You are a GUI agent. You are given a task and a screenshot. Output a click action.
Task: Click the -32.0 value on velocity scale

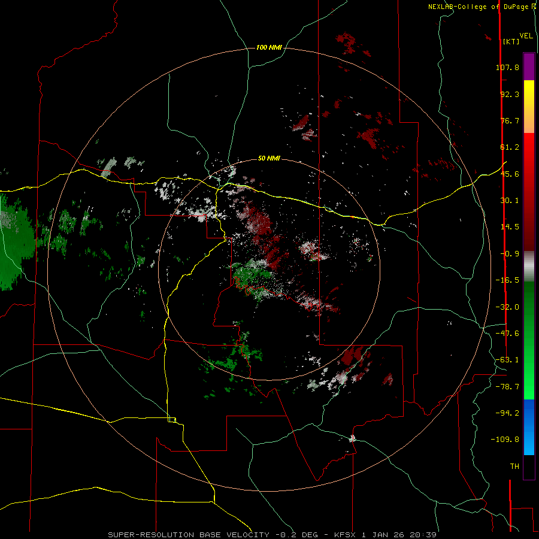click(x=507, y=307)
